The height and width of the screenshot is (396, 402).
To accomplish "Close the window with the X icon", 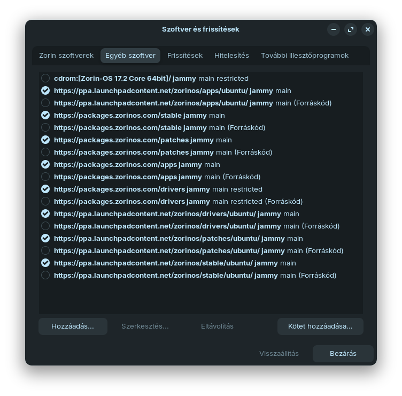I will (368, 29).
